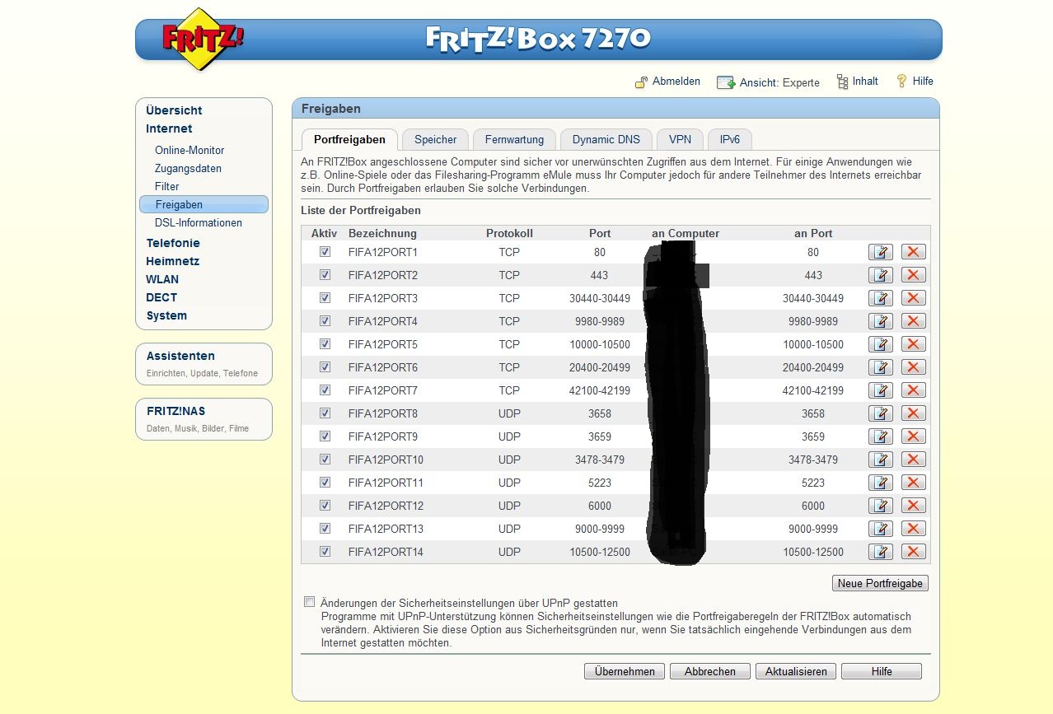
Task: Uncheck Aktiv for FIFA12PORT1
Action: point(325,252)
